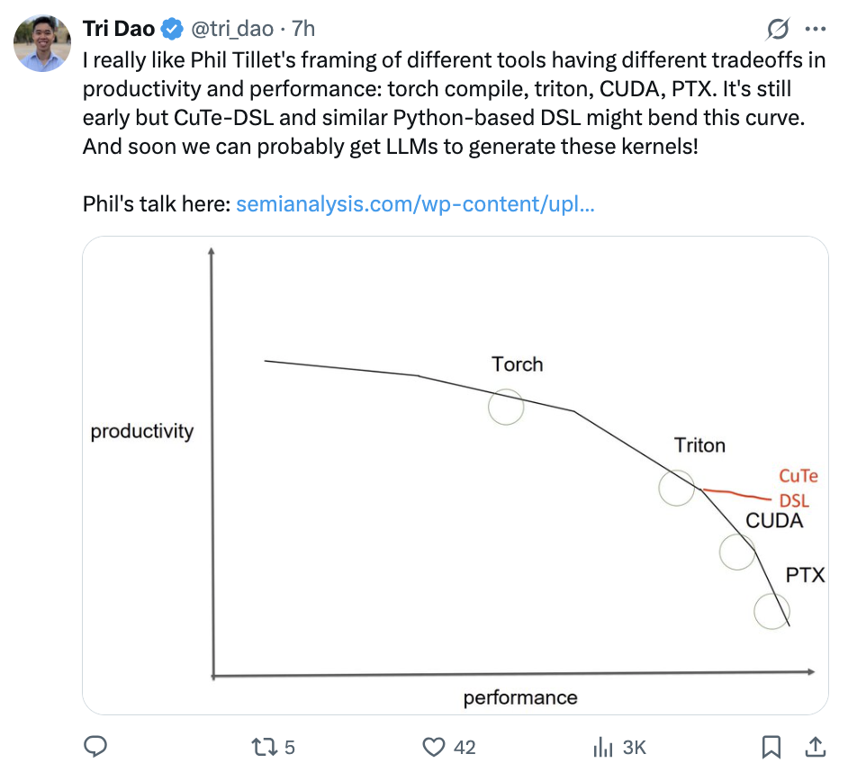Viewport: 848px width, 772px height.
Task: Click the 7h timestamp
Action: pos(303,29)
